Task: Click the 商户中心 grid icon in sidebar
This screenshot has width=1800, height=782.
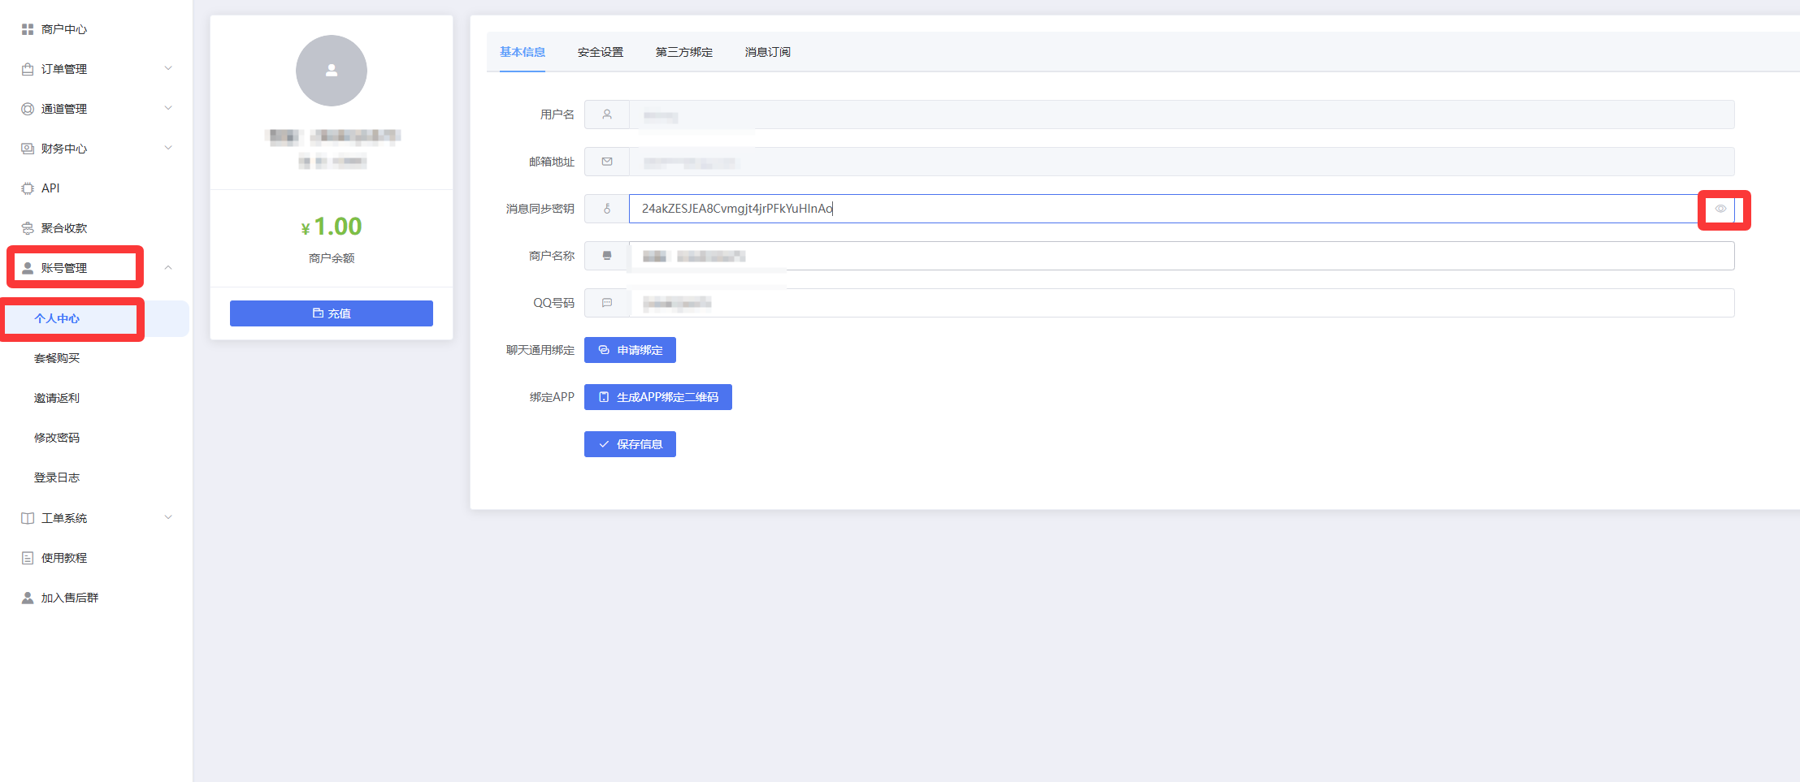Action: tap(28, 29)
